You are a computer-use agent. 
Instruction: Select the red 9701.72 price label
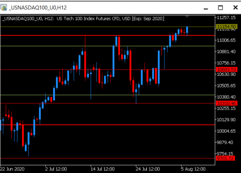tap(226, 158)
